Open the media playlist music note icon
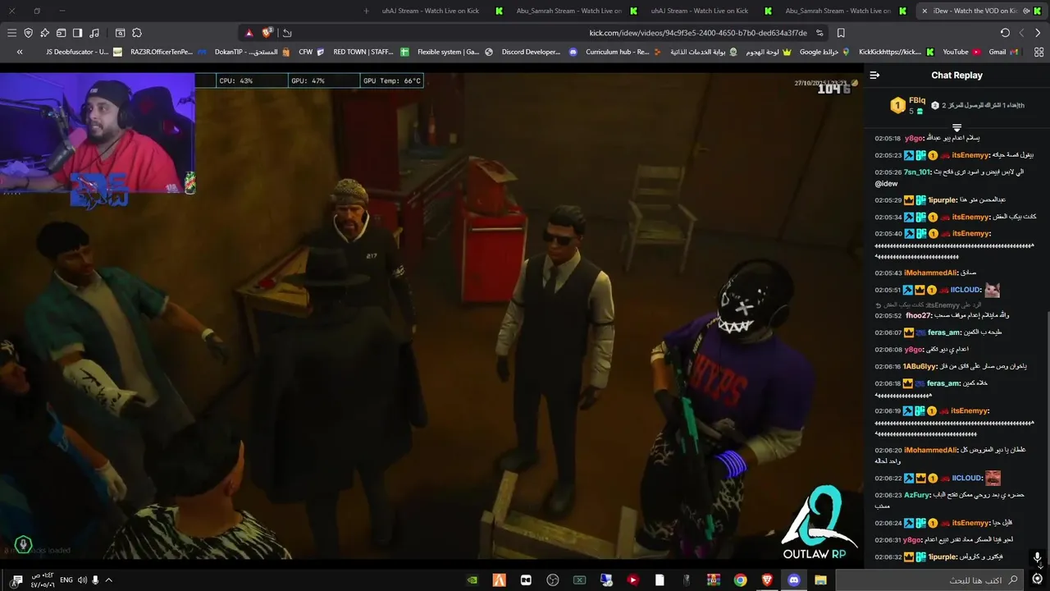Viewport: 1050px width, 591px height. tap(94, 33)
